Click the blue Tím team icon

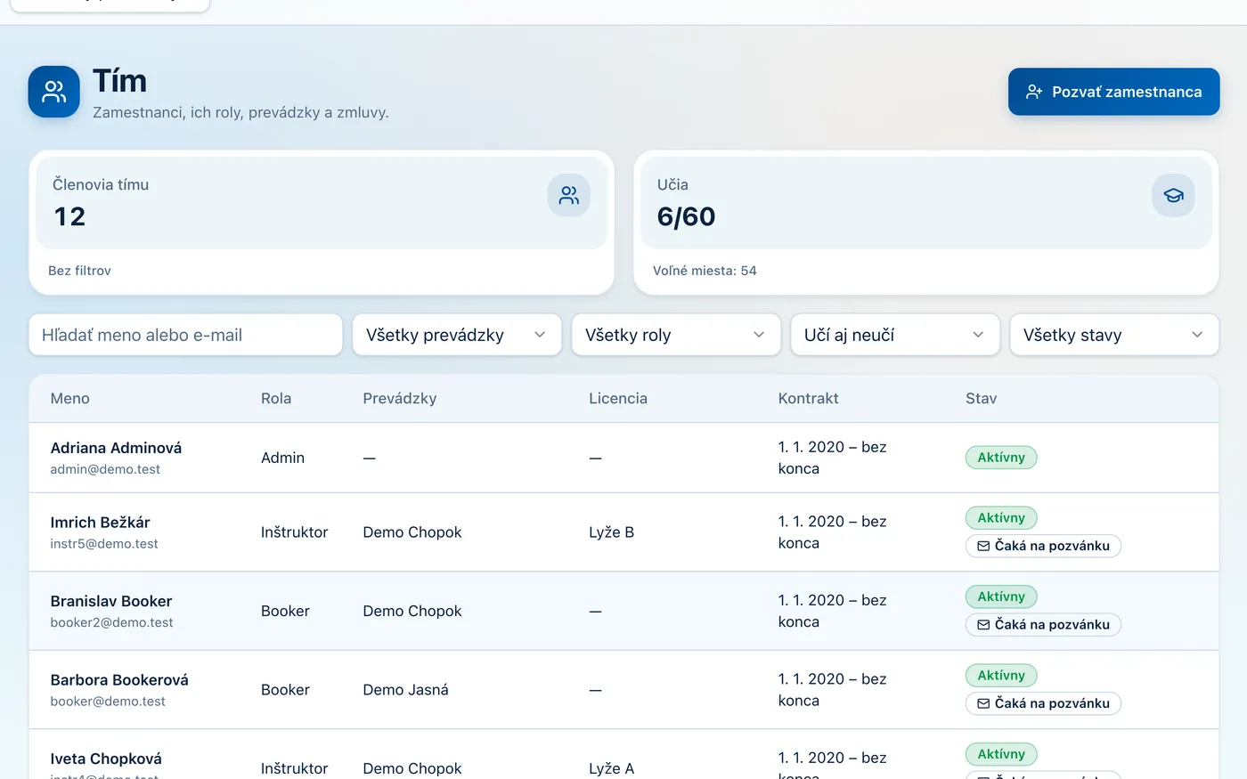(54, 92)
